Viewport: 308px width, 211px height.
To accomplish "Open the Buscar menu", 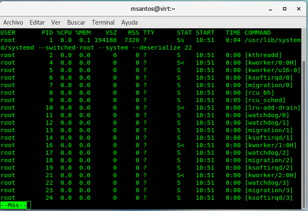I will click(x=76, y=23).
